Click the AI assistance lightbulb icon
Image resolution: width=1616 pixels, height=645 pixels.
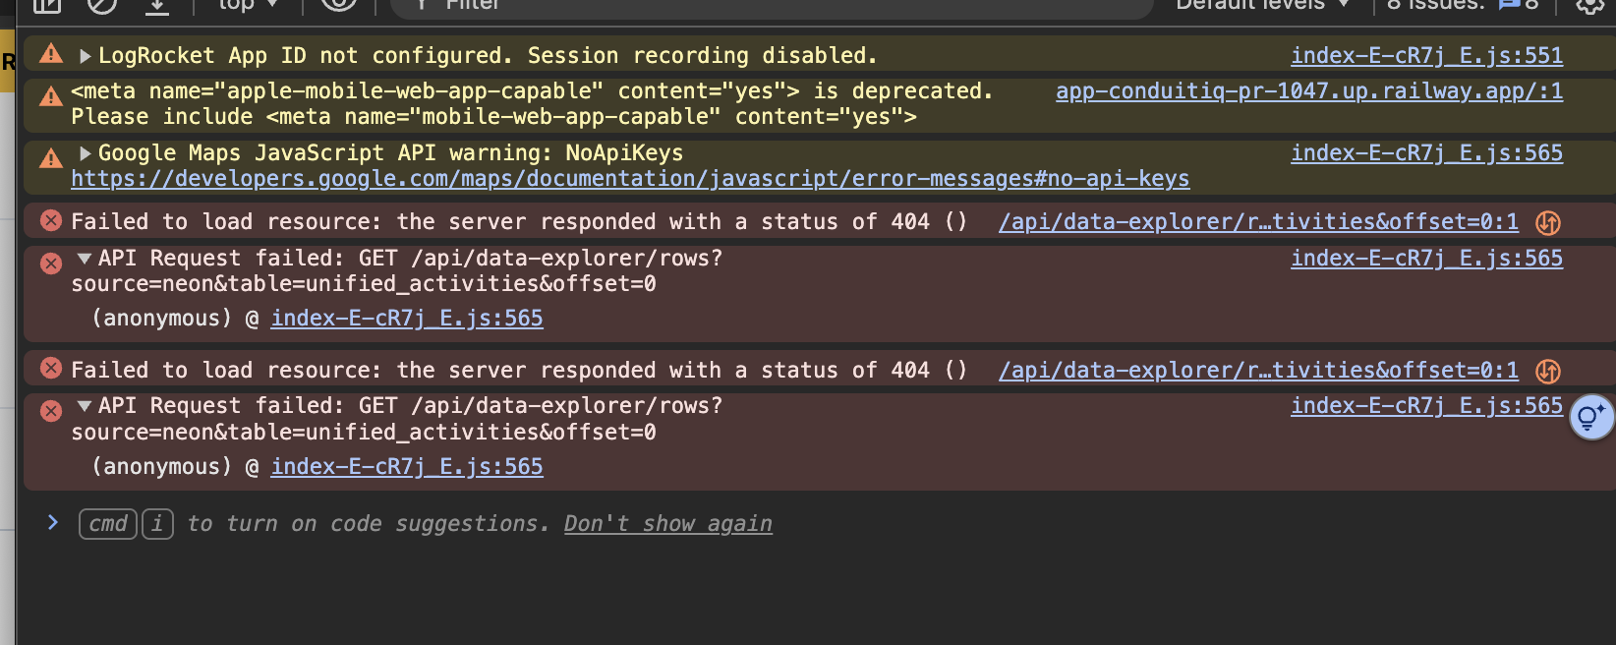tap(1591, 418)
